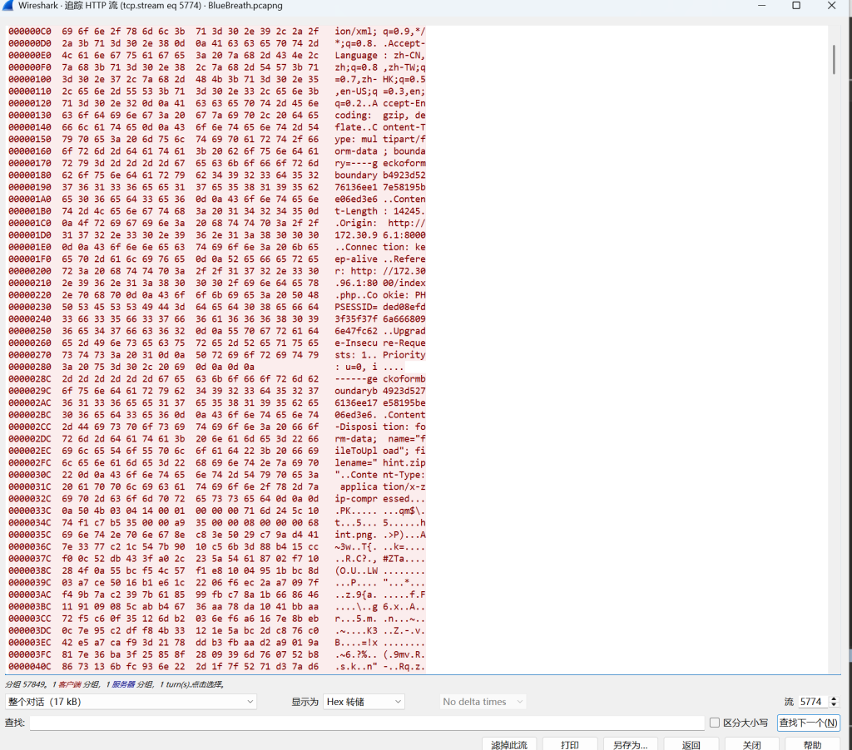Open the 另存为... save-as dialog
852x750 pixels.
click(631, 744)
